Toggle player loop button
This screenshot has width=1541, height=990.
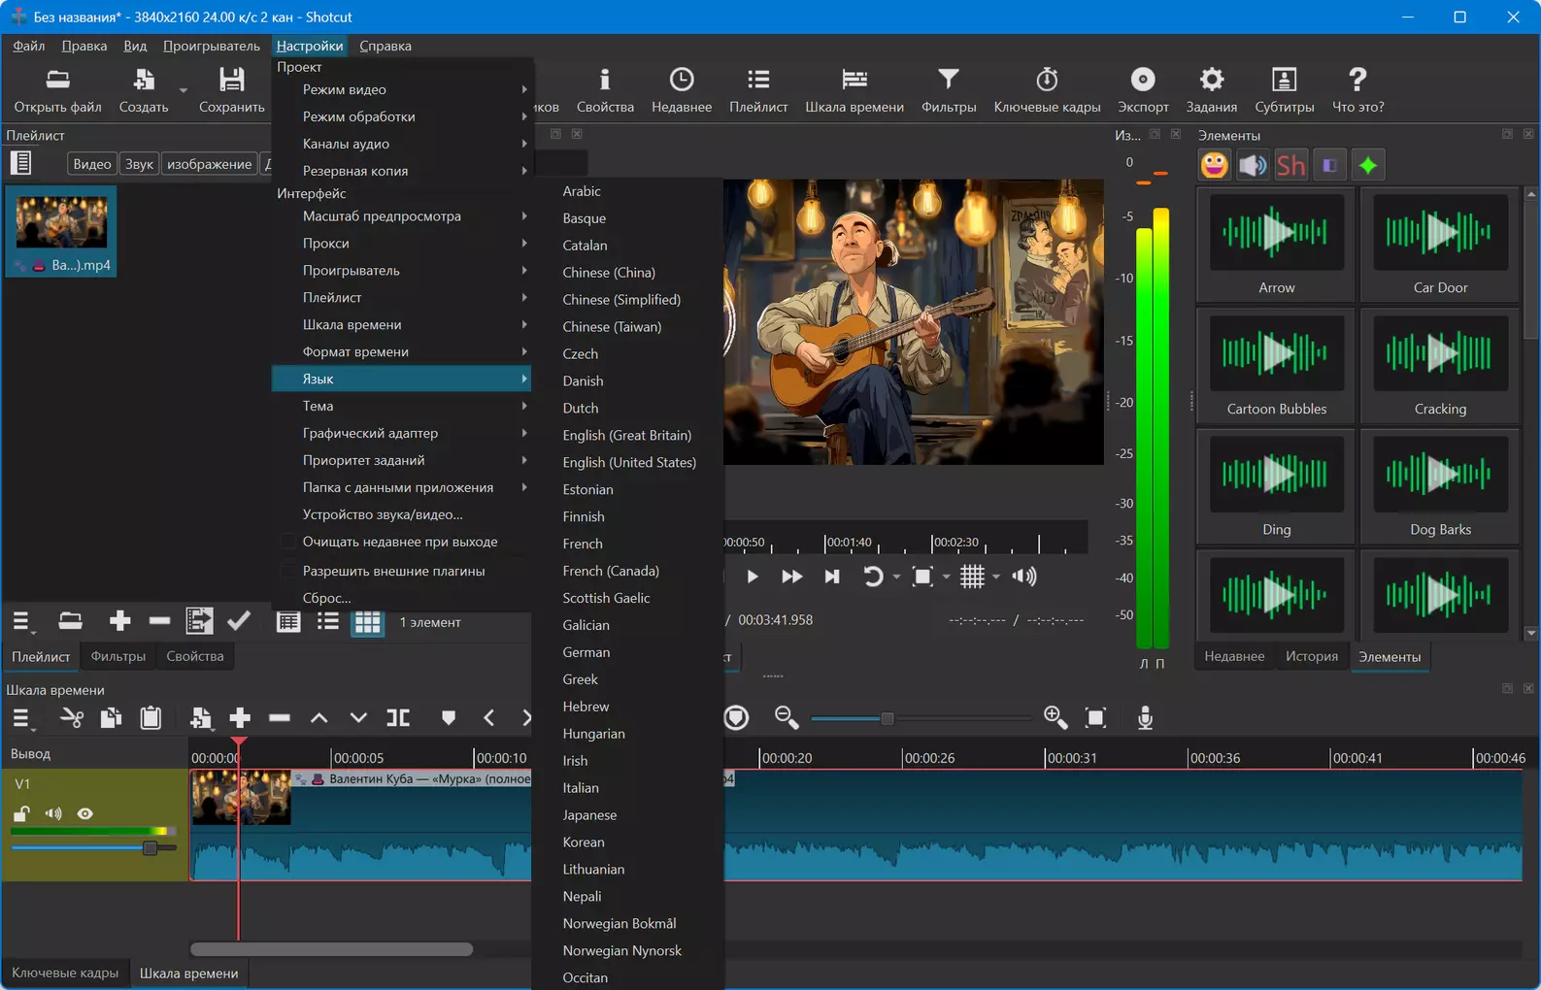(872, 577)
